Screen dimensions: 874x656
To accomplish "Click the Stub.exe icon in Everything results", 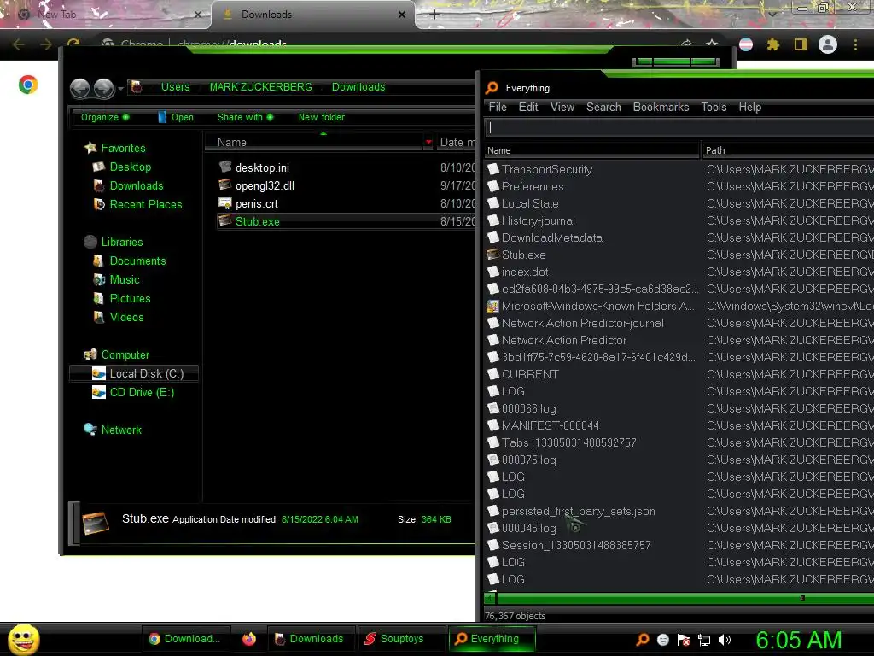I will point(492,255).
